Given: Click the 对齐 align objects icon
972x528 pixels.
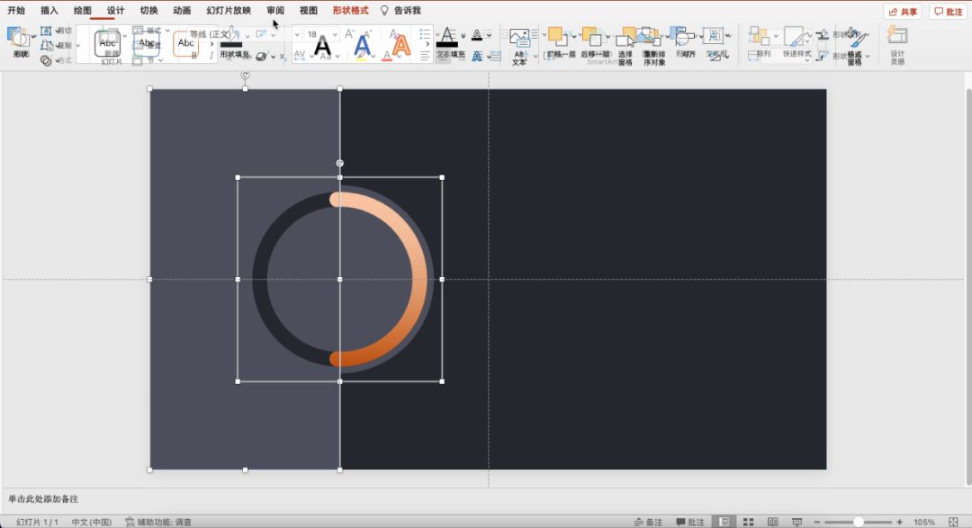Looking at the screenshot, I should pos(684,39).
